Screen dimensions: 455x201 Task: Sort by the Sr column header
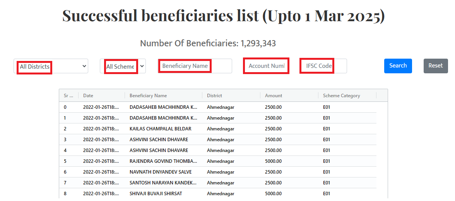click(69, 95)
